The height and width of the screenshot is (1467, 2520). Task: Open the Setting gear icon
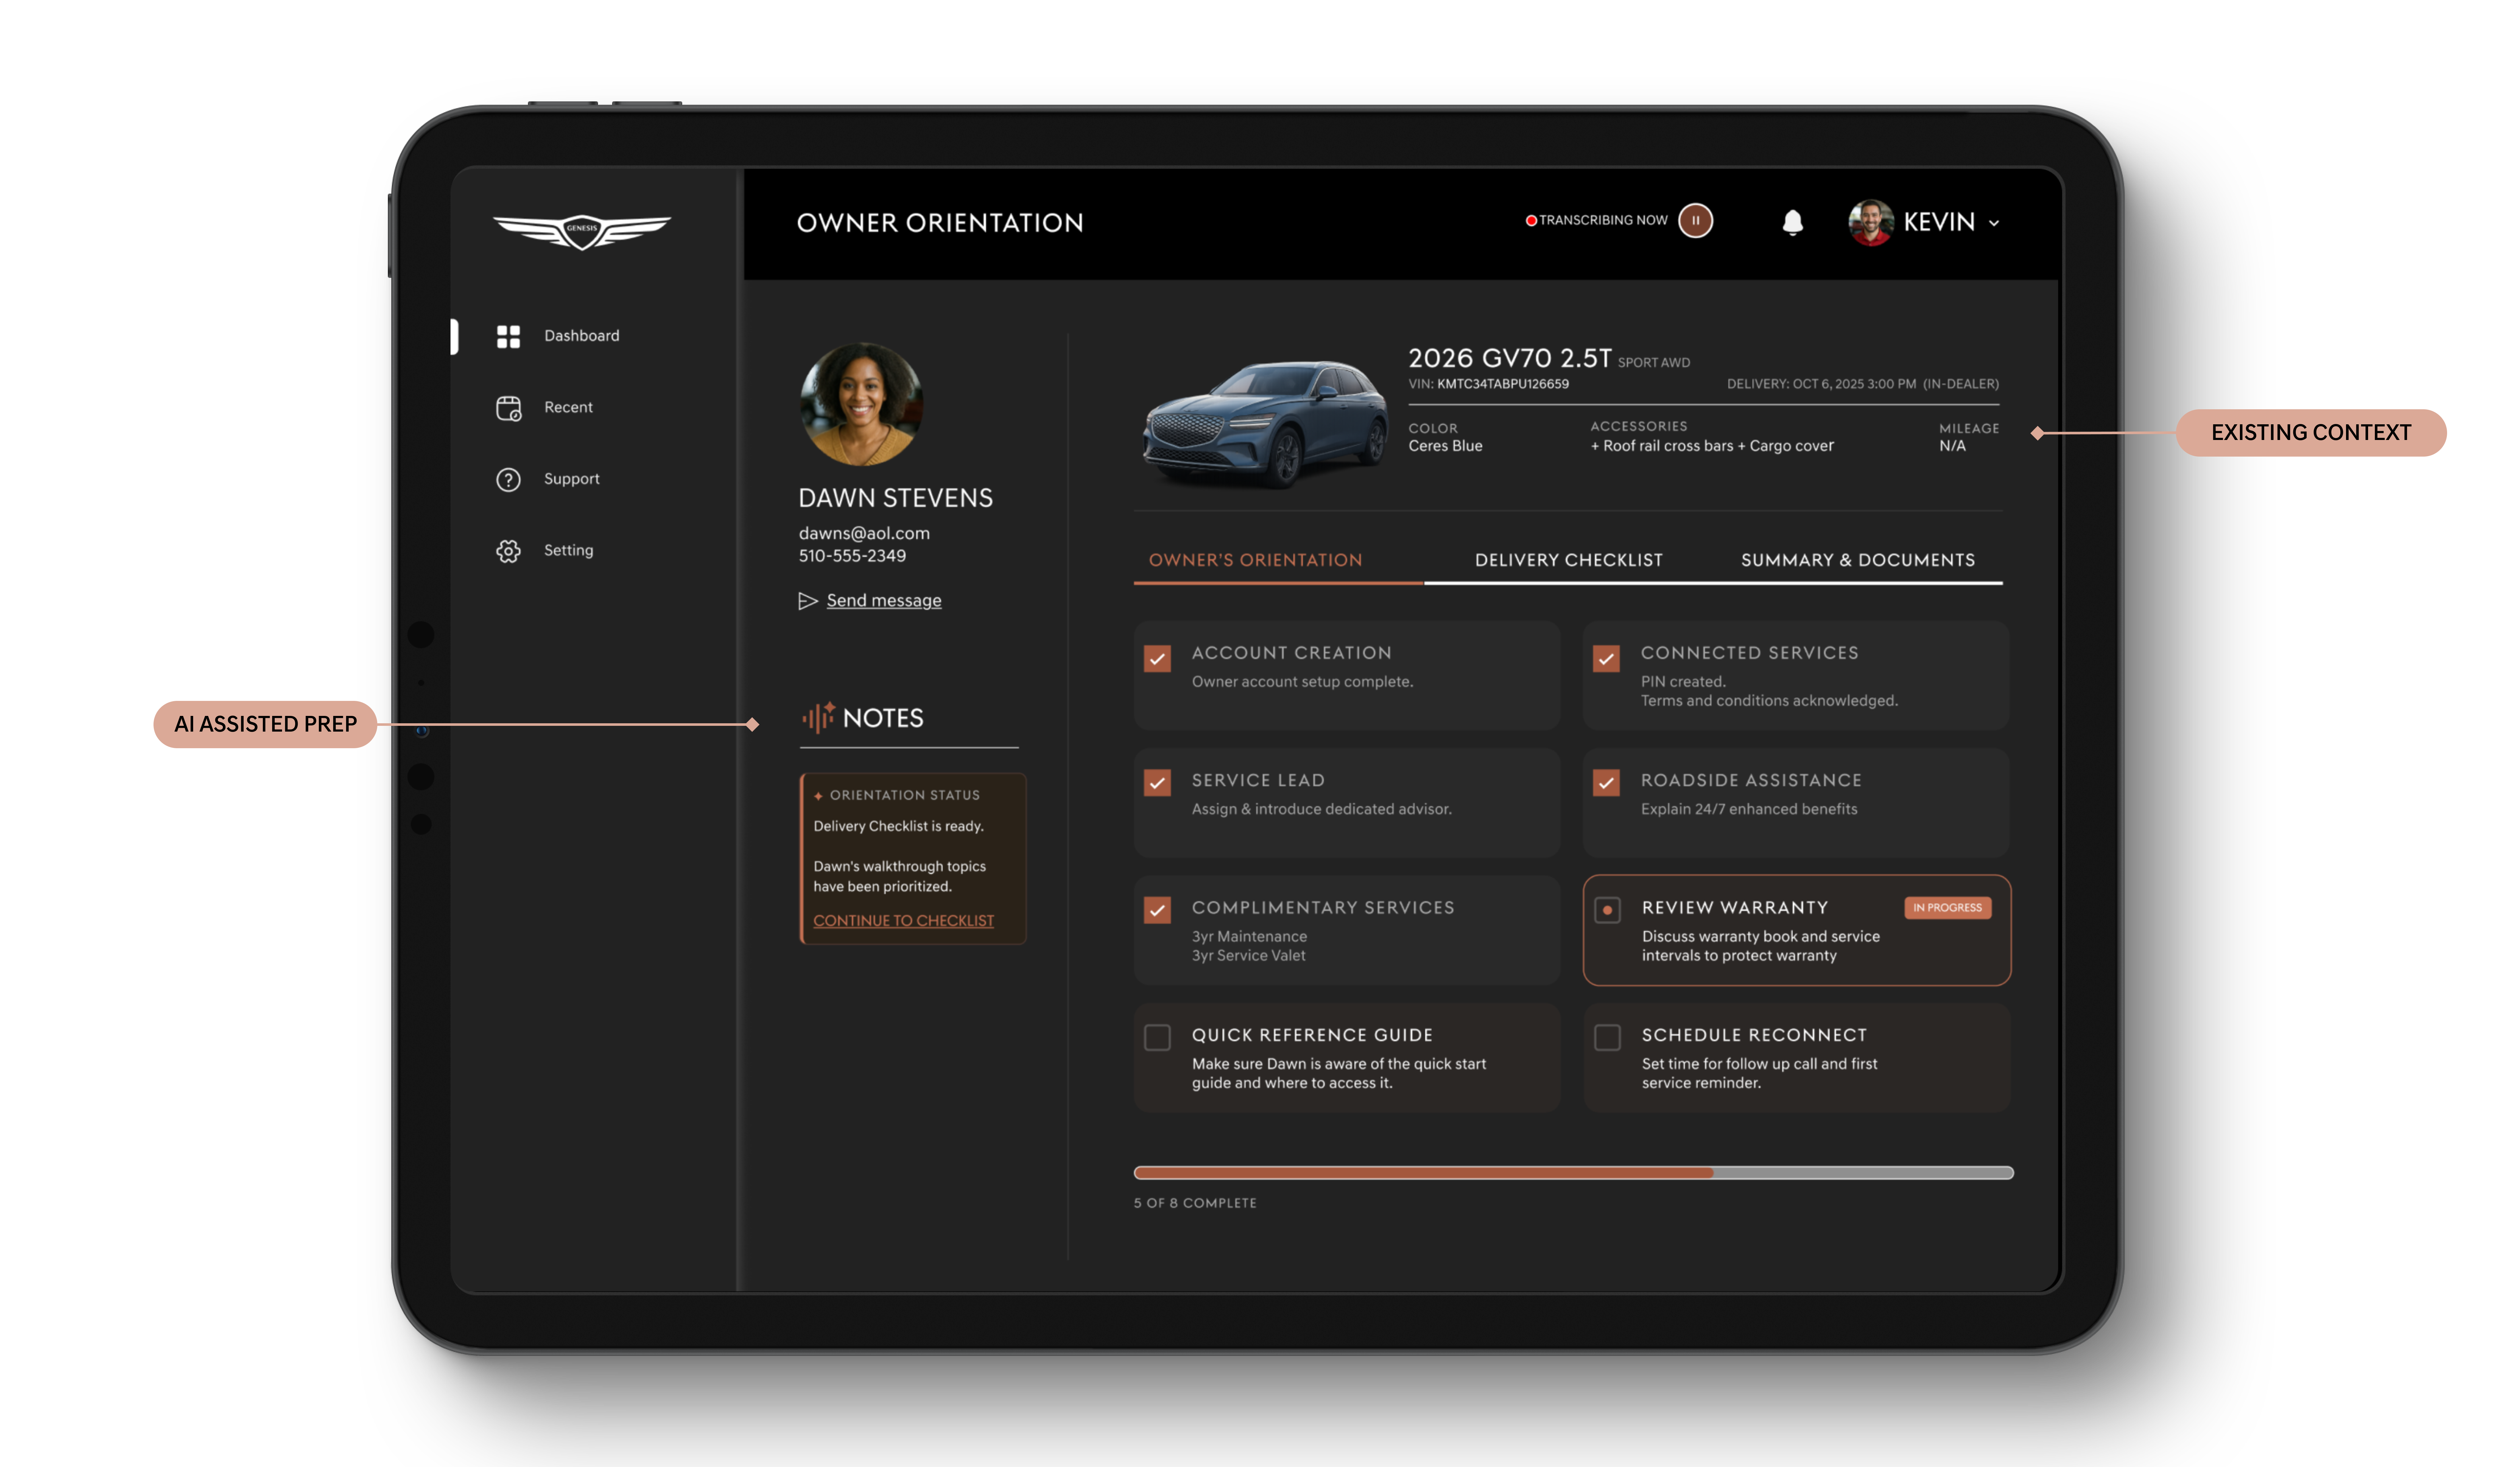point(508,551)
